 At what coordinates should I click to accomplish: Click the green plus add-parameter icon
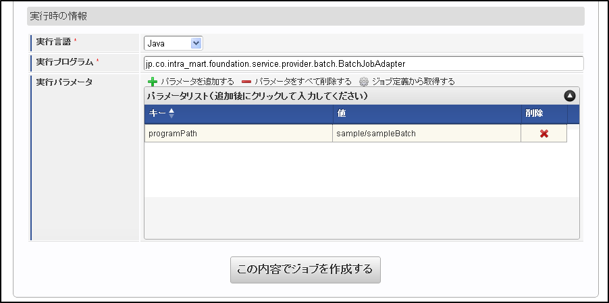click(153, 82)
